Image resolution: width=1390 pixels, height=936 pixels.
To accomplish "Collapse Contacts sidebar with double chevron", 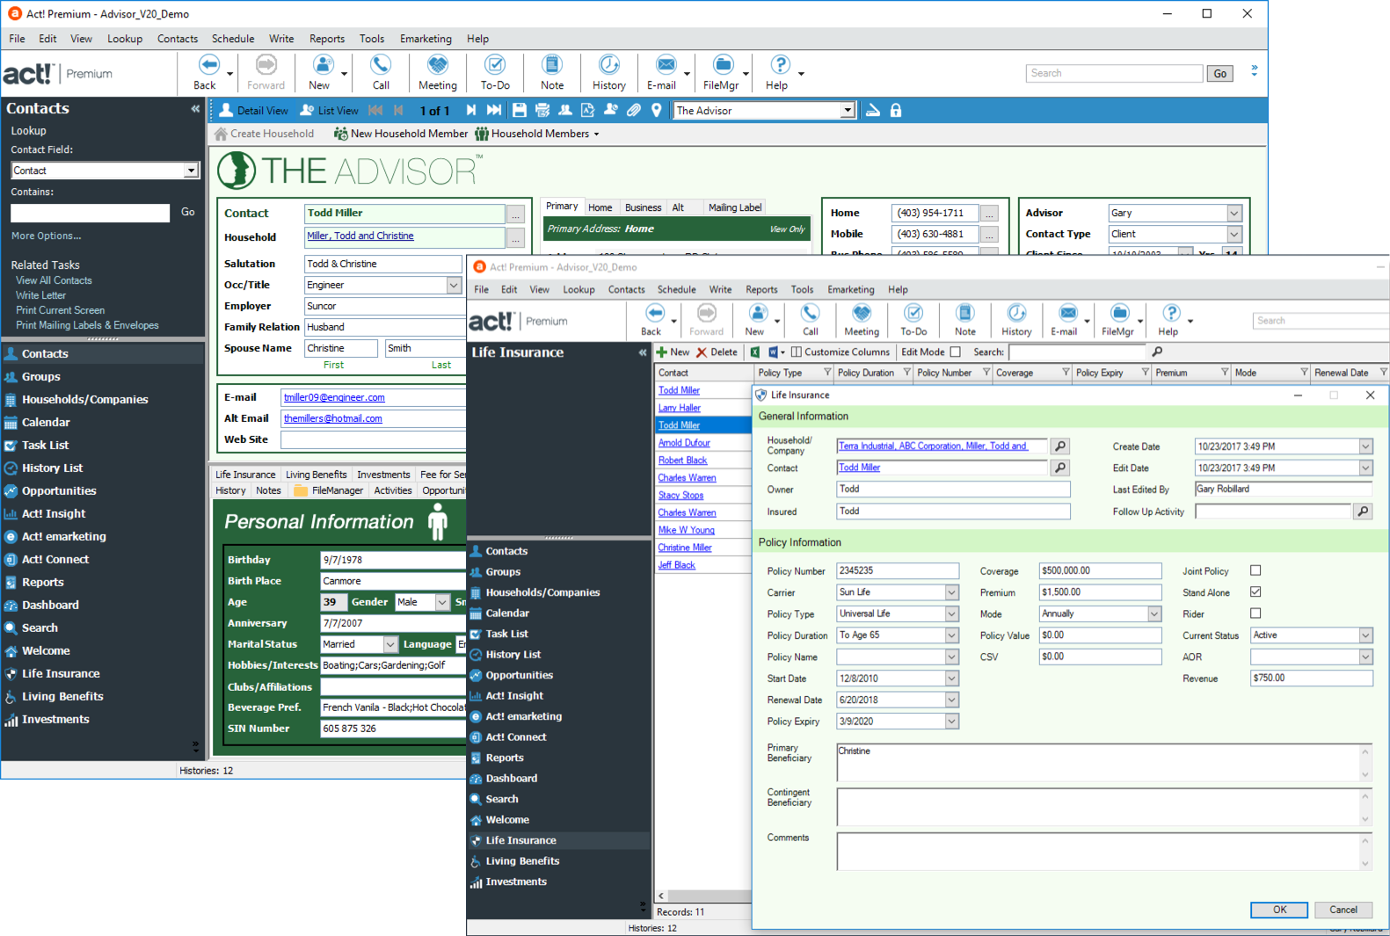I will pos(195,109).
